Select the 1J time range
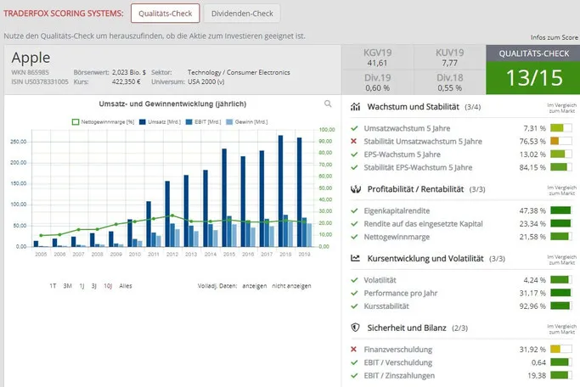Image resolution: width=580 pixels, height=387 pixels. tap(82, 286)
